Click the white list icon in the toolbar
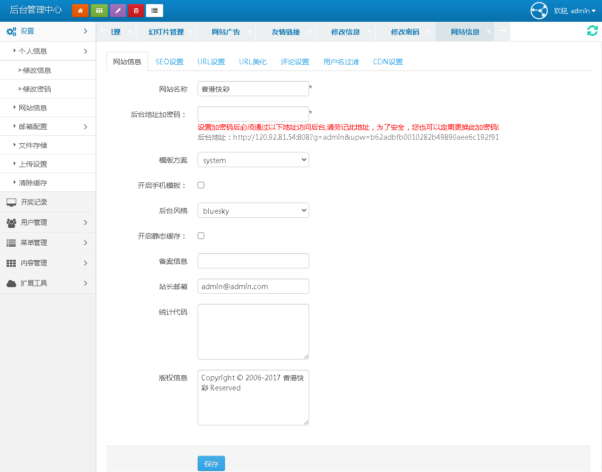Screen dimensions: 602x472 tap(154, 10)
